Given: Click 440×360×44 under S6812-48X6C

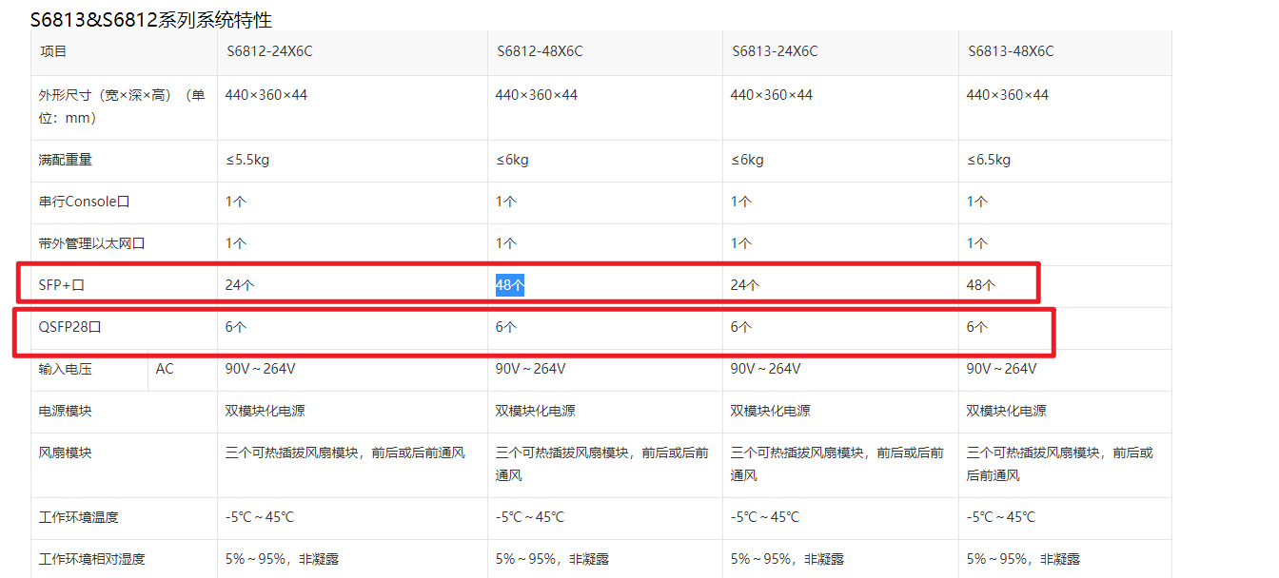Looking at the screenshot, I should [x=537, y=95].
